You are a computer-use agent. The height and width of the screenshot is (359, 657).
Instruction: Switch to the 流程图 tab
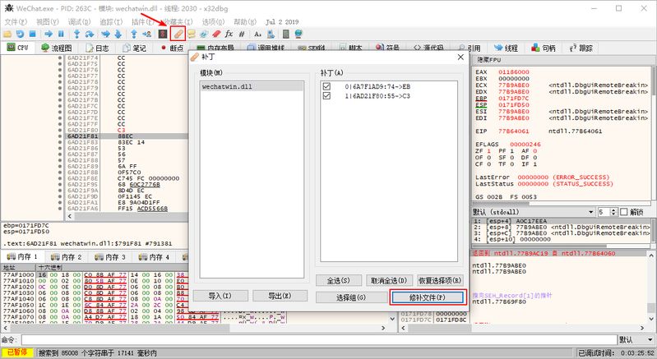pos(56,48)
